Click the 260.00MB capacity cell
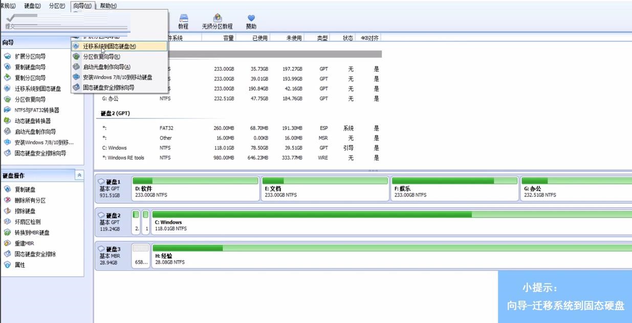Screen dimensions: 632x323 224,128
